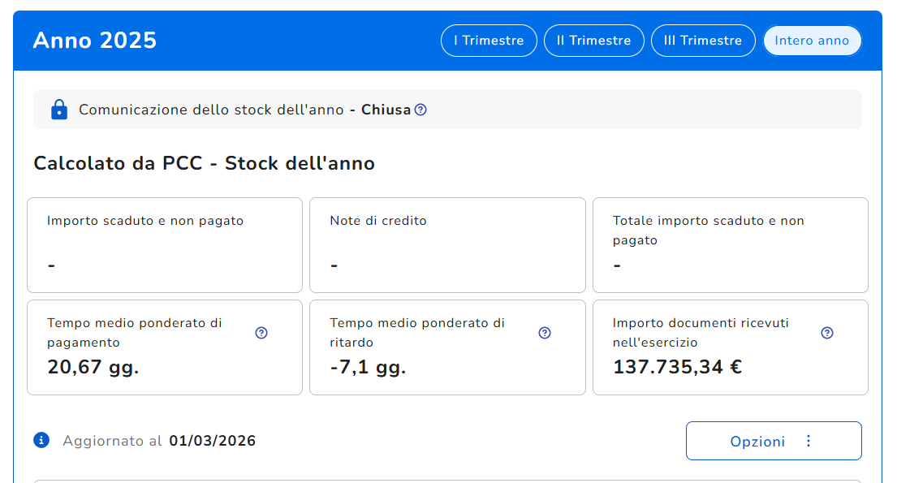Open the Opzioni dropdown button

click(x=774, y=441)
